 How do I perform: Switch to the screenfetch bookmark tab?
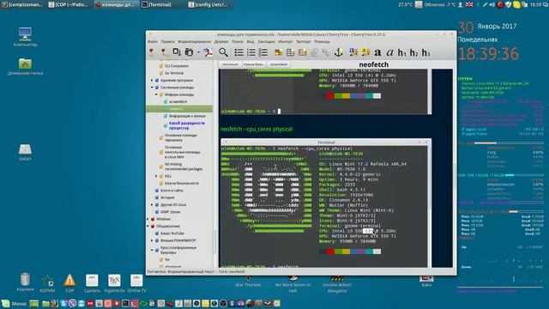tap(279, 64)
